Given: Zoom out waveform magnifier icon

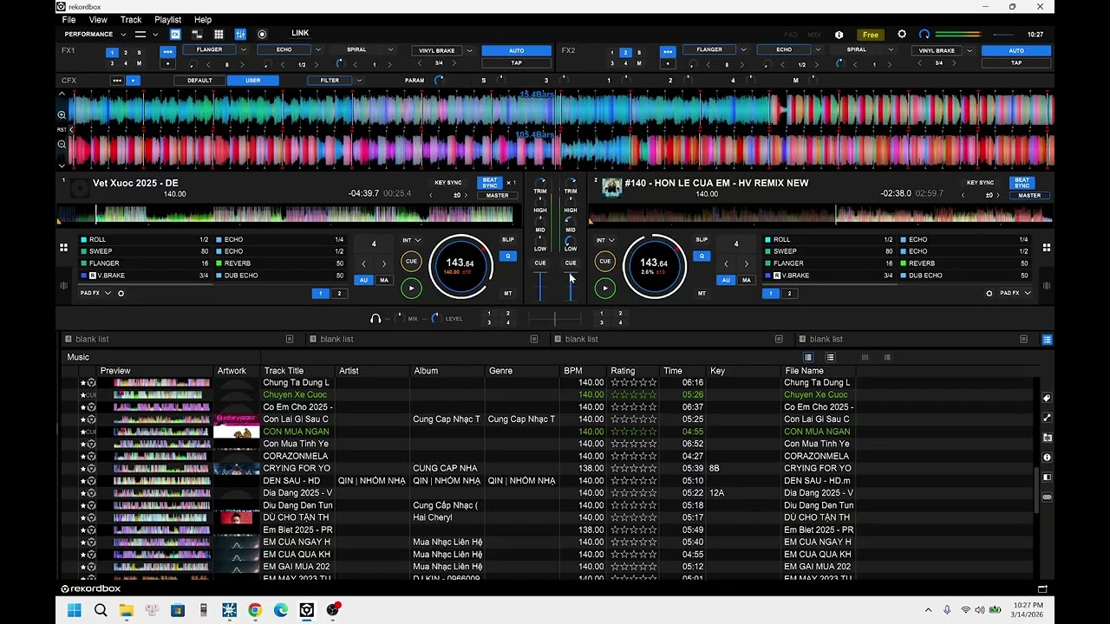Looking at the screenshot, I should (x=62, y=145).
